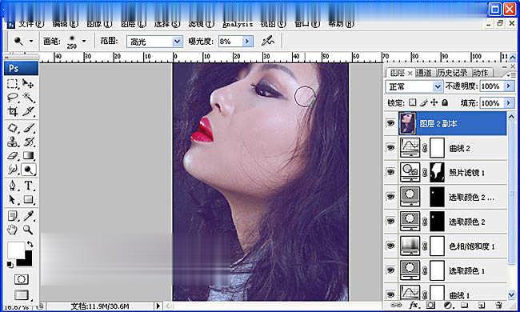Open the 曝光度 exposure slider arrow

tap(247, 41)
